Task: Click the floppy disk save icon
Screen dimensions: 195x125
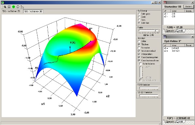Action: pos(9,7)
